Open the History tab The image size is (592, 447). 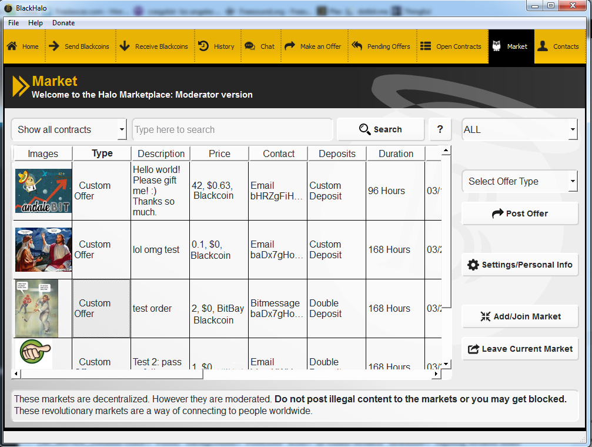tap(216, 46)
